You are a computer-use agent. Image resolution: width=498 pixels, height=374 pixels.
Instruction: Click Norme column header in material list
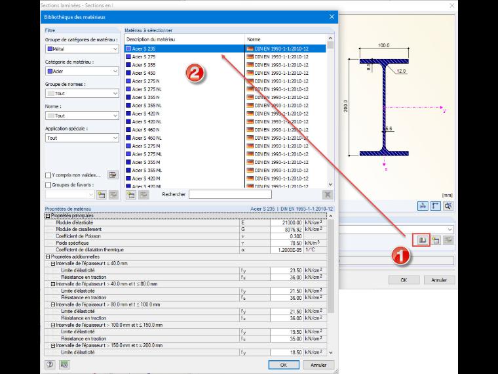click(x=286, y=39)
